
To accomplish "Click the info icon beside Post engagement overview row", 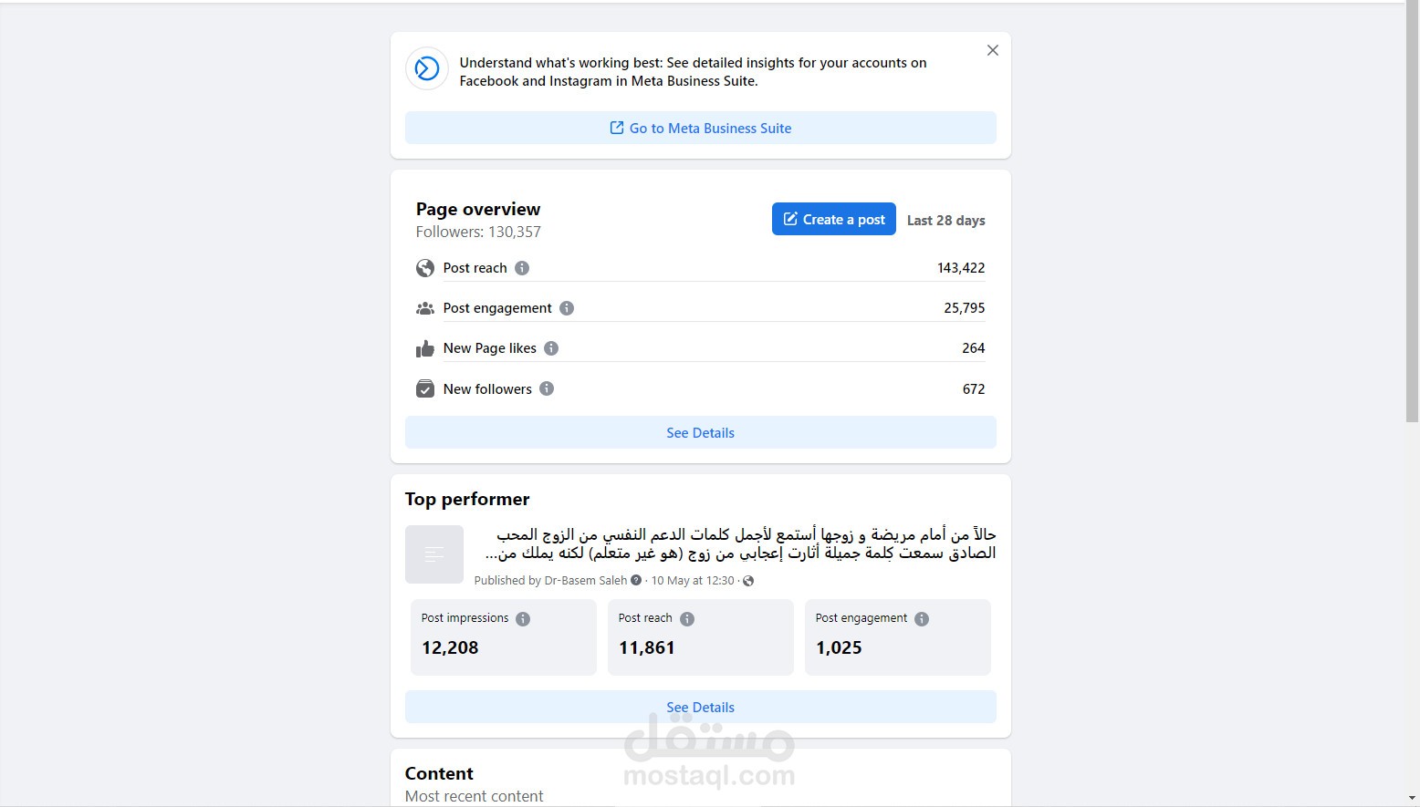I will pos(567,308).
